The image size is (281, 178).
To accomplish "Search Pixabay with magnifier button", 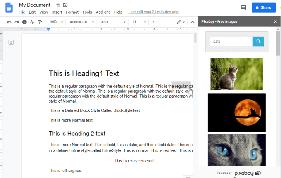I will click(258, 42).
